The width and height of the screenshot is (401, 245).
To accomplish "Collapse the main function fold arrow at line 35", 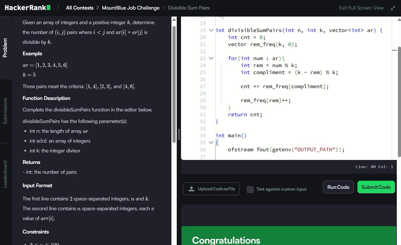I will pos(211,143).
